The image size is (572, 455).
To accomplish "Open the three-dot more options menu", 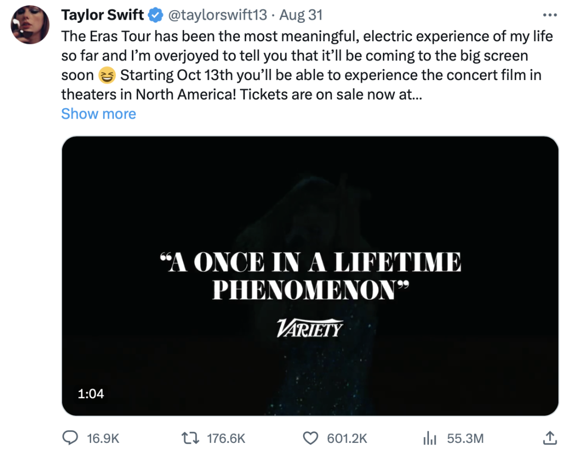I will [x=550, y=14].
